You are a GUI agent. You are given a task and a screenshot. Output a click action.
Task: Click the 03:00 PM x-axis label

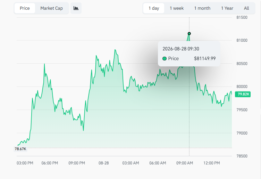click(x=25, y=163)
